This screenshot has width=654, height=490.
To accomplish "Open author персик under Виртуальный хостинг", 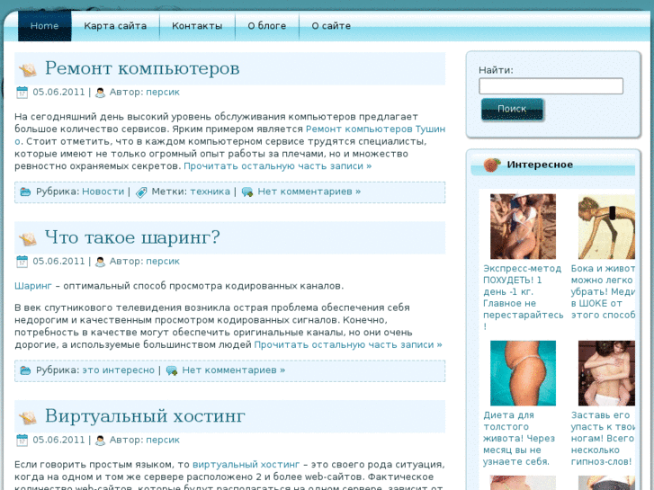I will click(163, 440).
